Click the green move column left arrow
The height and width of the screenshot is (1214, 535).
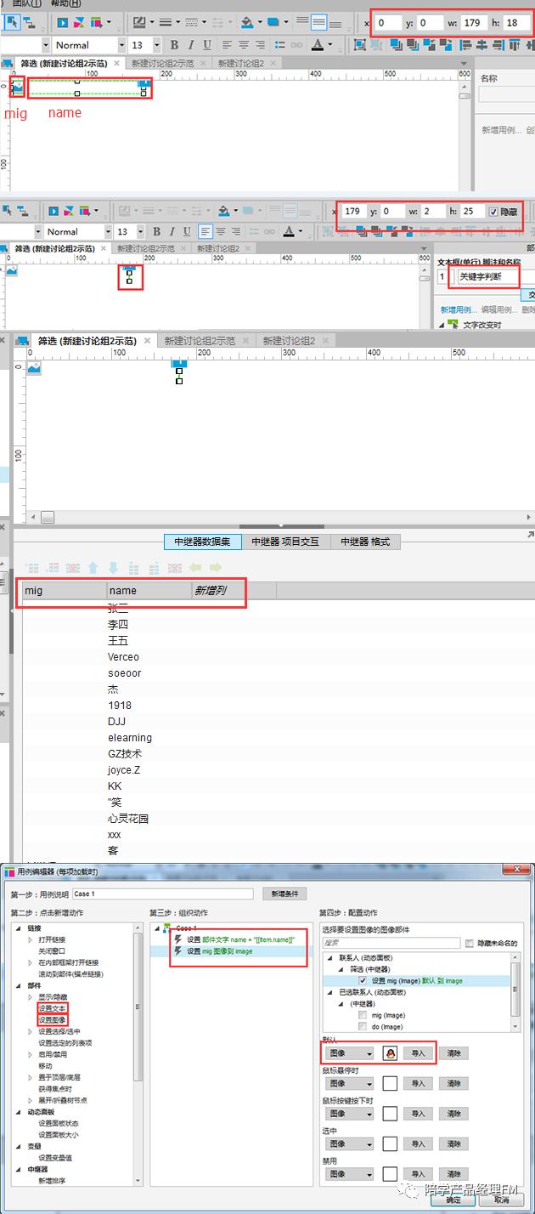(x=195, y=567)
